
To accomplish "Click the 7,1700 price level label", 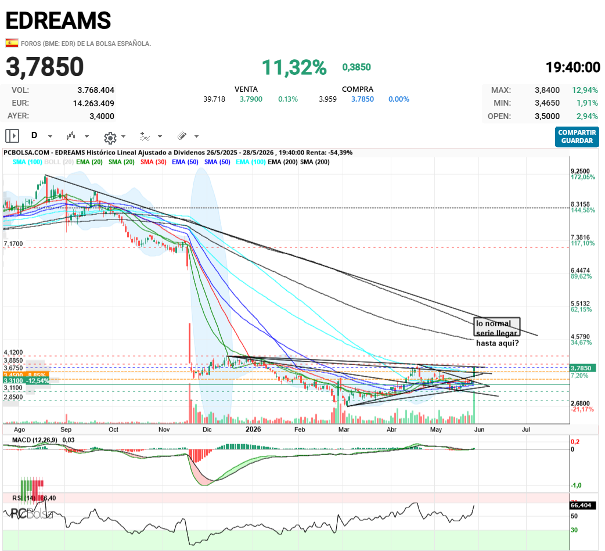I will pyautogui.click(x=13, y=244).
